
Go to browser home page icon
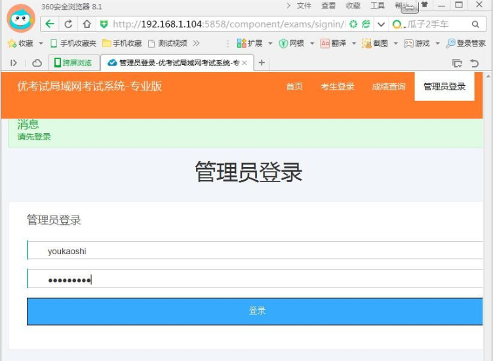[x=87, y=24]
